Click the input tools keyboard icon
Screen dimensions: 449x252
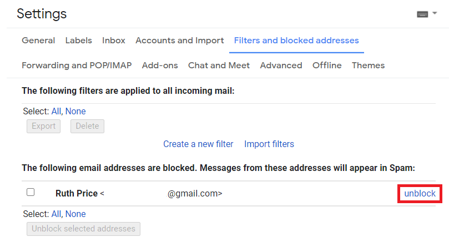(422, 14)
